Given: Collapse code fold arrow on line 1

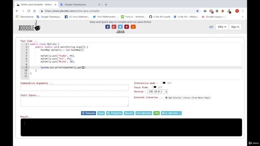Looking at the screenshot, I should pos(28,44).
